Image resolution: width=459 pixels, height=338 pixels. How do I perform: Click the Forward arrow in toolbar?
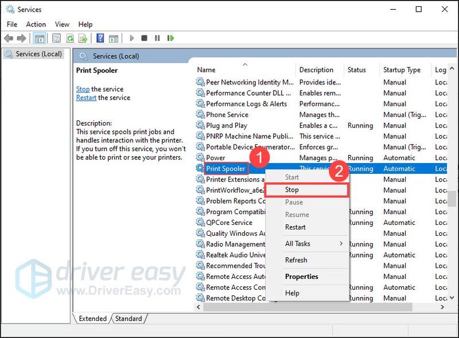pos(21,38)
